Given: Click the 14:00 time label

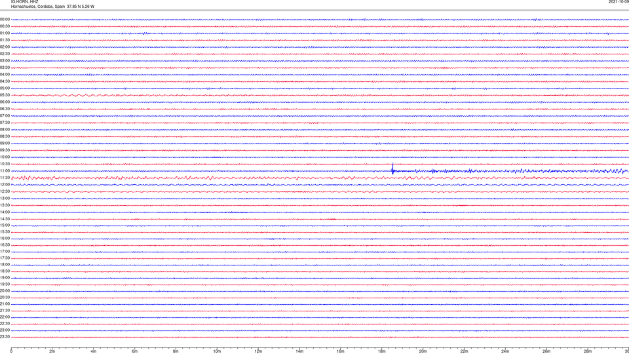Looking at the screenshot, I should point(5,212).
